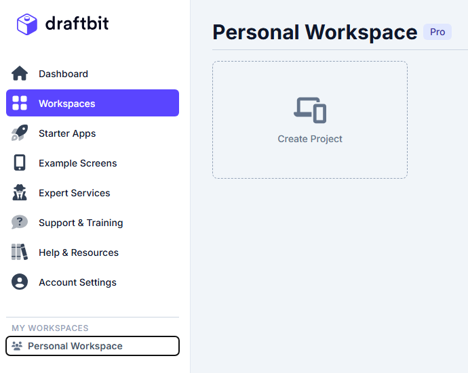Select the Workspaces label in the sidebar

click(67, 104)
